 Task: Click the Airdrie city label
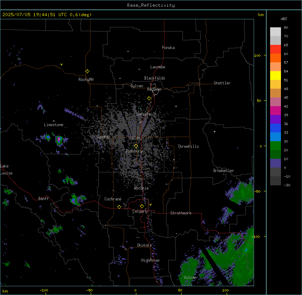[141, 188]
